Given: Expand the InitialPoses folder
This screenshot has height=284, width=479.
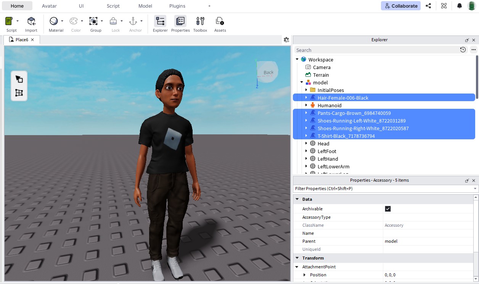Looking at the screenshot, I should (306, 90).
